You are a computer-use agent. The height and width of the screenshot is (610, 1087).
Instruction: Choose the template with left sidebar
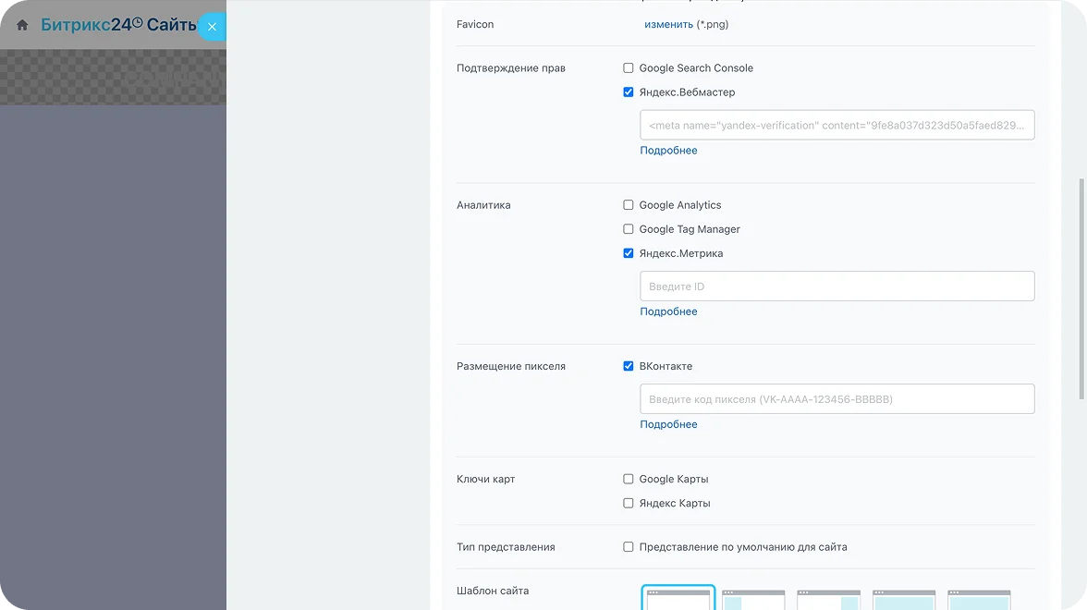pos(753,599)
